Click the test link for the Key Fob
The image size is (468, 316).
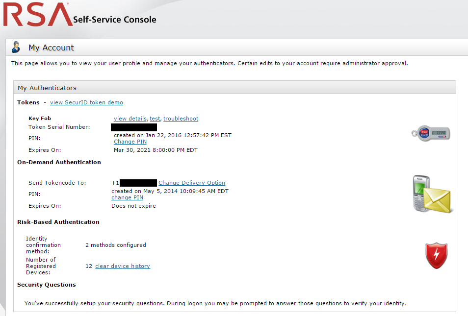coord(155,119)
